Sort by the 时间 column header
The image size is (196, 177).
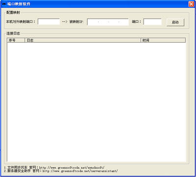click(163, 40)
